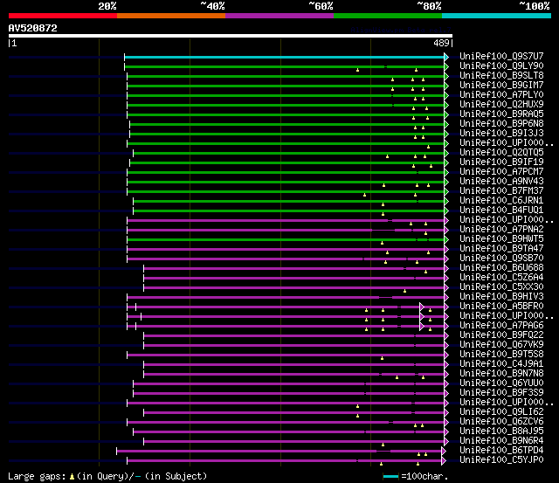Go to the UniRef100_B9N7N8 record
Viewport: 559px width, 483px height.
[501, 374]
